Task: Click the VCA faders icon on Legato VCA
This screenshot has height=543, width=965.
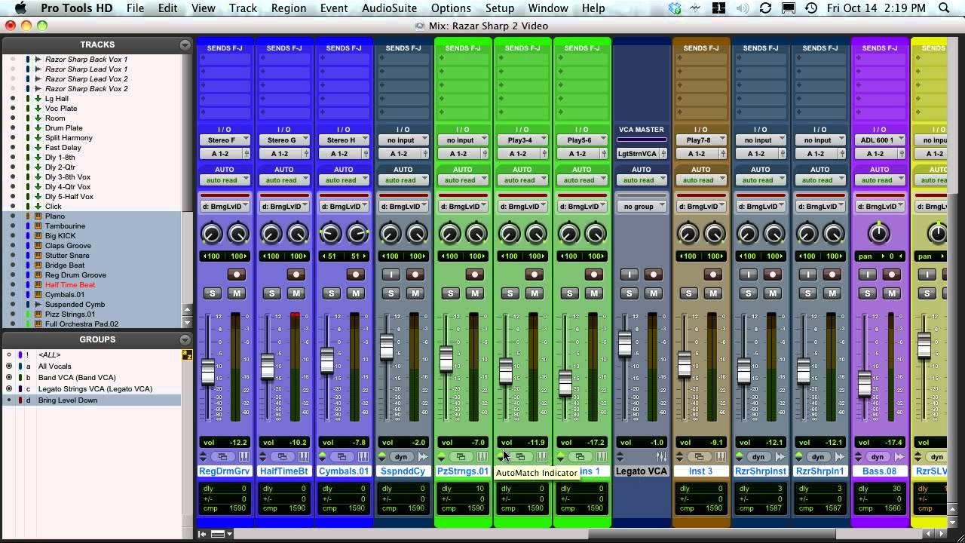Action: (x=661, y=457)
